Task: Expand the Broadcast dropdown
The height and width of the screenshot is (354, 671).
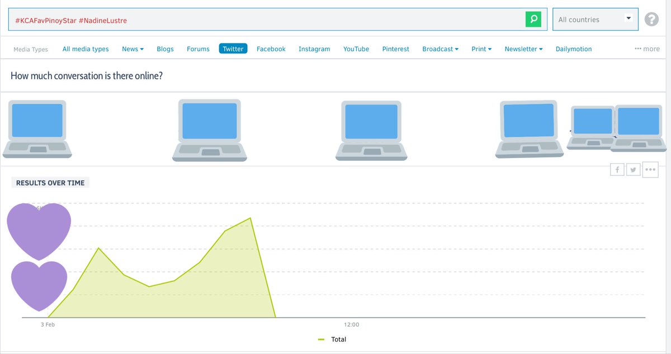Action: [x=440, y=49]
